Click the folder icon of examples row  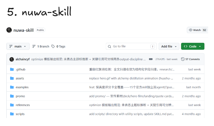pyautogui.click(x=12, y=87)
